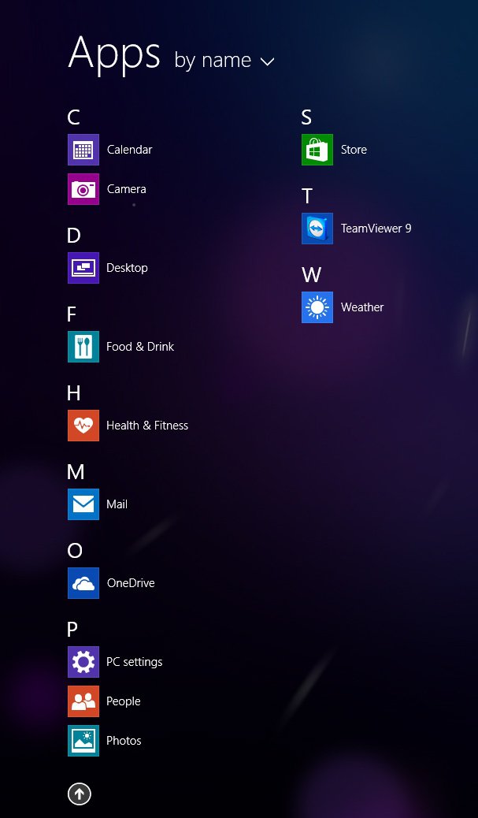Image resolution: width=478 pixels, height=818 pixels.
Task: Click the 'Camera' label
Action: click(126, 189)
